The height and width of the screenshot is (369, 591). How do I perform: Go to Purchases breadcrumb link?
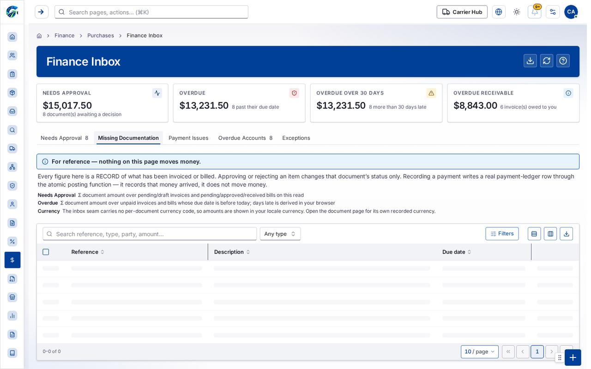[x=101, y=36]
